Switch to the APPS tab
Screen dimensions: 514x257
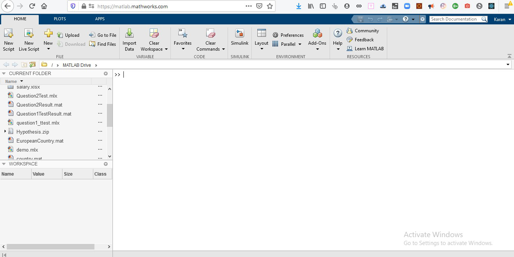tap(100, 19)
